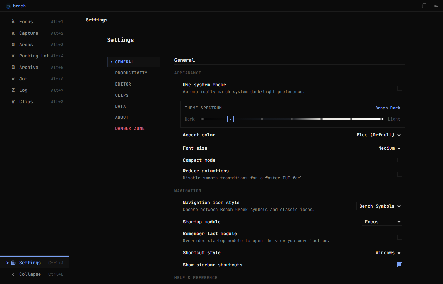Open the Danger Zone settings tab

click(134, 128)
